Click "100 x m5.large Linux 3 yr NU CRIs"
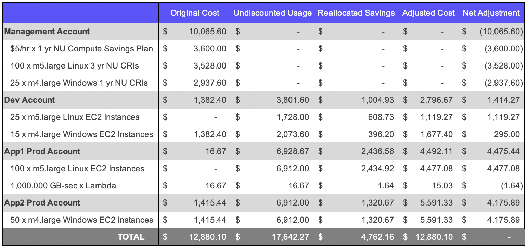This screenshot has width=527, height=248. (x=75, y=66)
